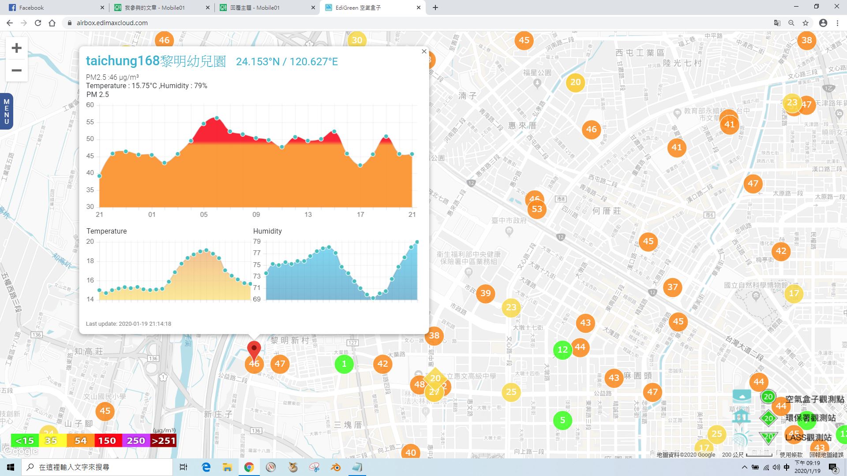This screenshot has width=847, height=476.
Task: Click the LASS觀測站 legend entry
Action: tap(796, 437)
